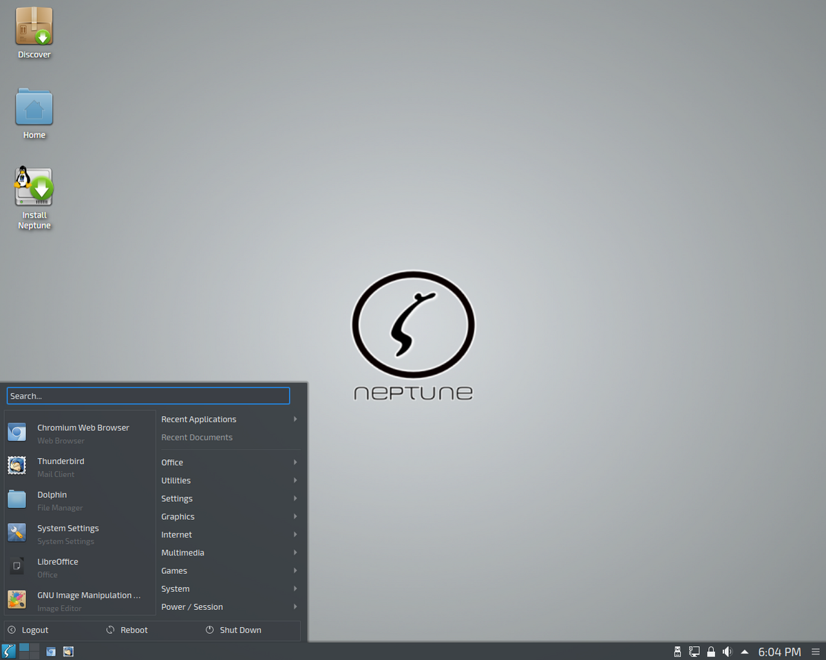826x660 pixels.
Task: Click the lock icon in system tray
Action: [x=711, y=651]
